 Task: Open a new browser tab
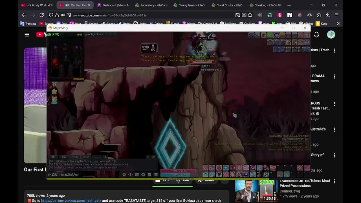coord(289,5)
